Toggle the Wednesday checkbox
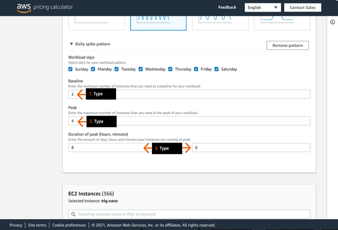338x230 pixels. click(x=141, y=69)
